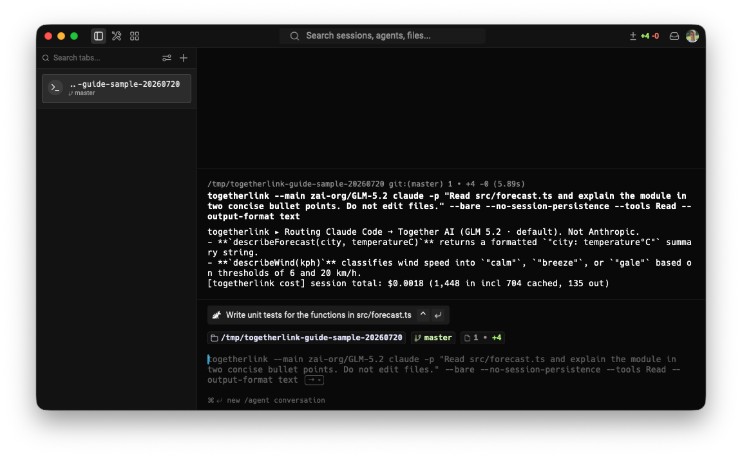Select the bold 'togetherlink --main zai-org/GLM-5.2' command text
Viewport: 742px width, 458px height.
click(x=450, y=206)
